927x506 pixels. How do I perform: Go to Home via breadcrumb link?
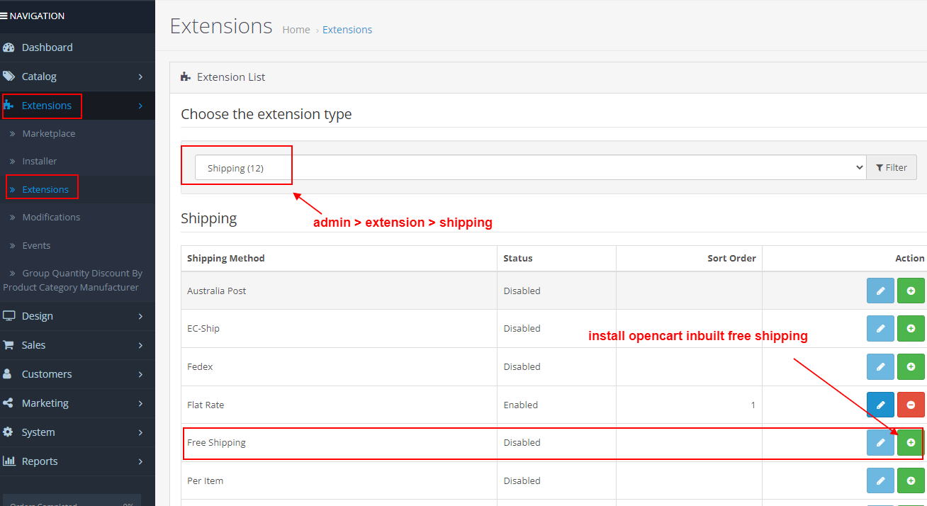point(296,29)
